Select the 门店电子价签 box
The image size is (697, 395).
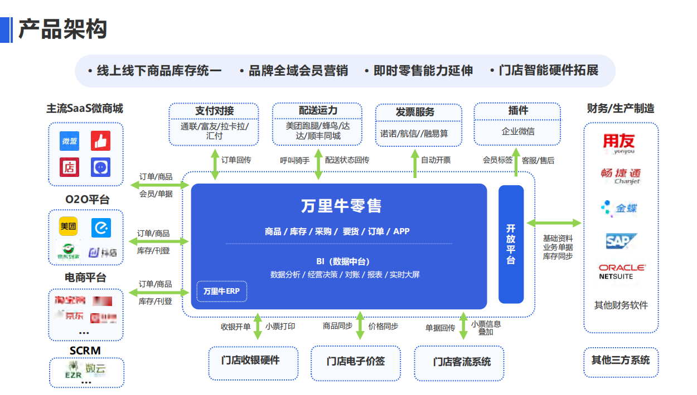click(x=356, y=362)
